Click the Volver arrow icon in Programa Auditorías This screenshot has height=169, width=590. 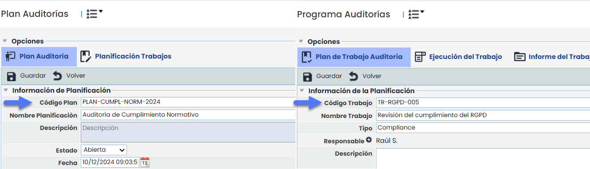354,76
